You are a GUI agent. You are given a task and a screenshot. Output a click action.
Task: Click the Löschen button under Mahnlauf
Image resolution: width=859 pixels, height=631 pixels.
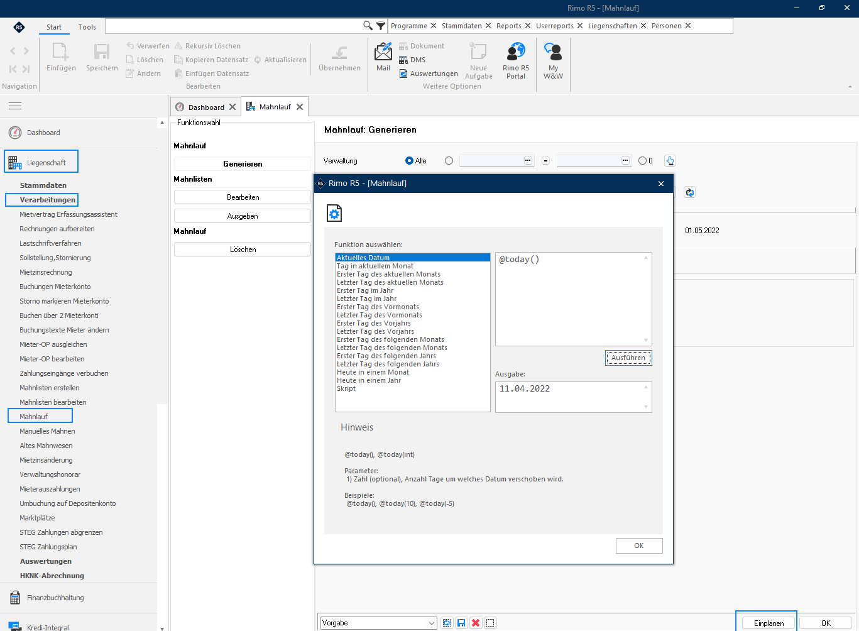coord(243,250)
